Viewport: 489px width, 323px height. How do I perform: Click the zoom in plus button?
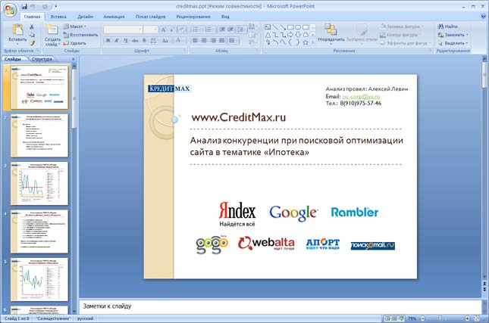pos(467,318)
